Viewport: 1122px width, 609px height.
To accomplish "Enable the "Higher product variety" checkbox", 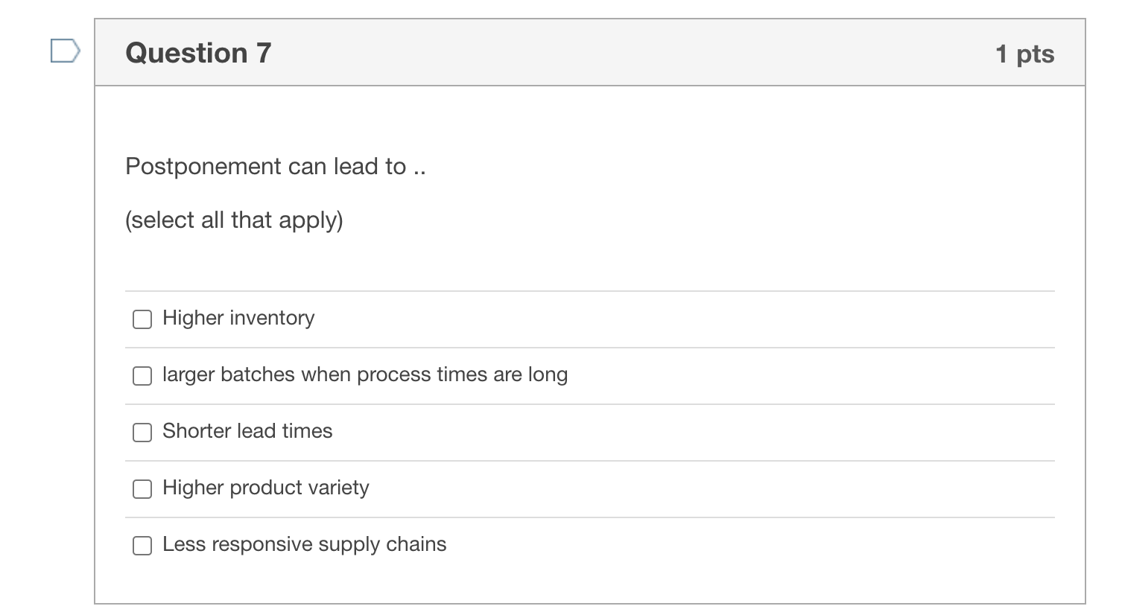I will 142,489.
